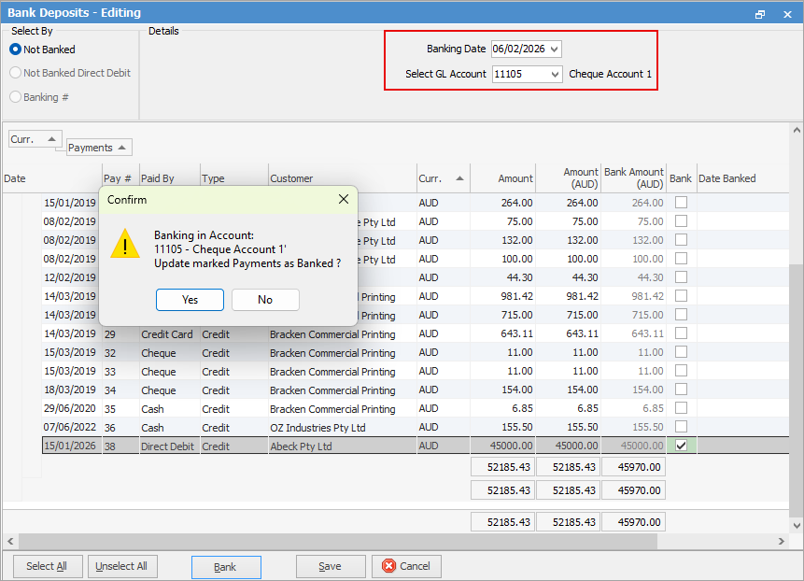The height and width of the screenshot is (581, 804).
Task: Decline with the No button
Action: [x=265, y=300]
